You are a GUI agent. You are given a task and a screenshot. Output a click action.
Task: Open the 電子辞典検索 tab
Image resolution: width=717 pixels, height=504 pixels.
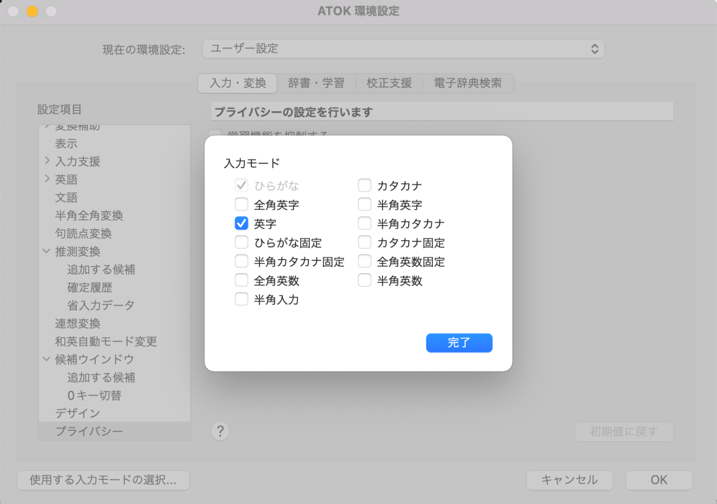(x=468, y=83)
